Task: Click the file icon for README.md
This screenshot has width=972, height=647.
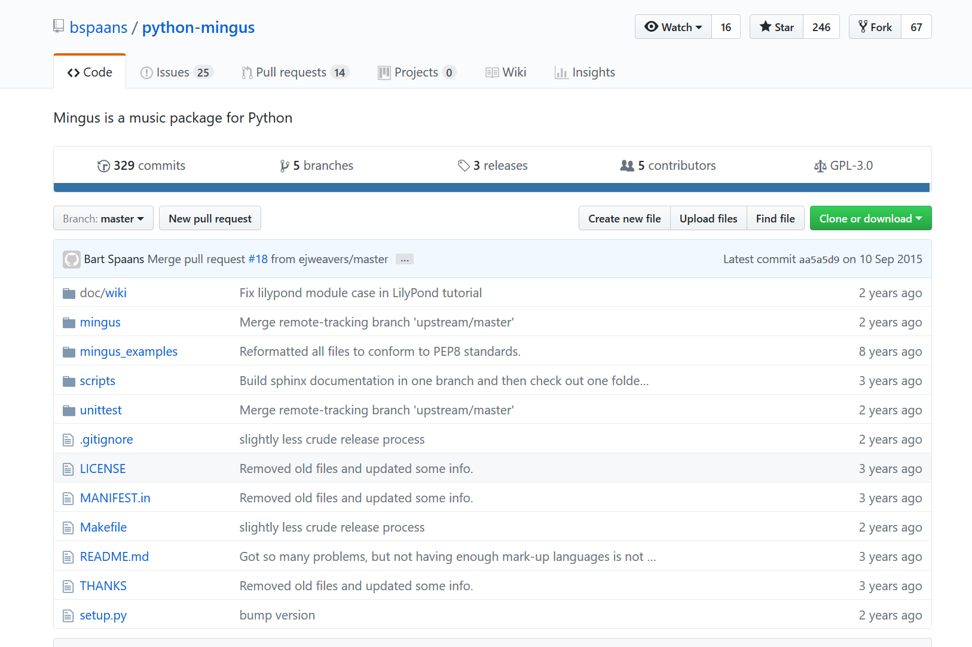Action: click(68, 557)
